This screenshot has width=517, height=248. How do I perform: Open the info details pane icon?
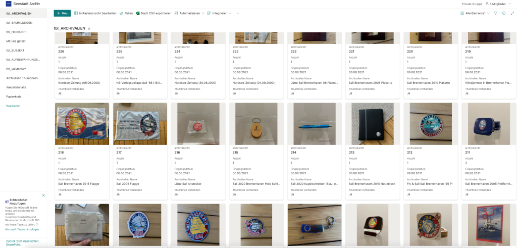pyautogui.click(x=504, y=13)
